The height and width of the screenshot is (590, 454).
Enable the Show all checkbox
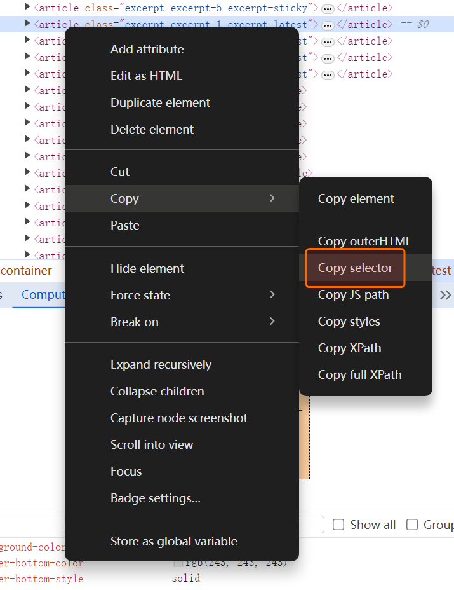[339, 525]
